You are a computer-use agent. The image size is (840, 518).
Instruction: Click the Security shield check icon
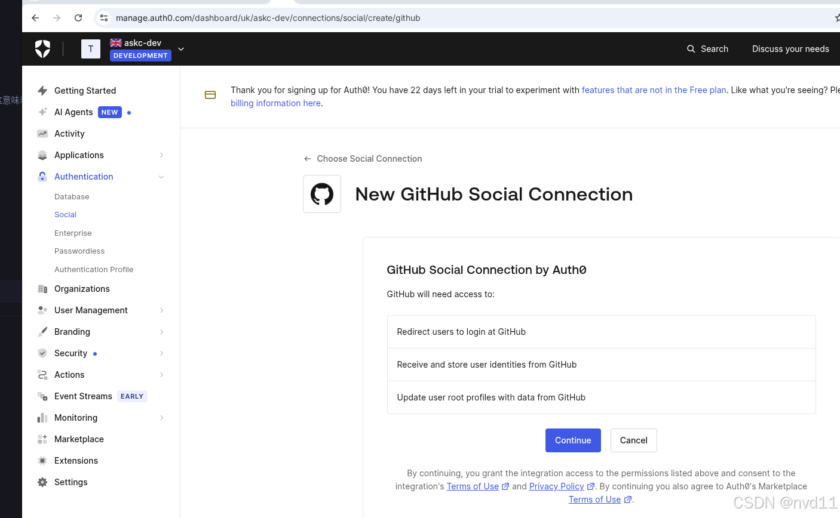[x=42, y=353]
